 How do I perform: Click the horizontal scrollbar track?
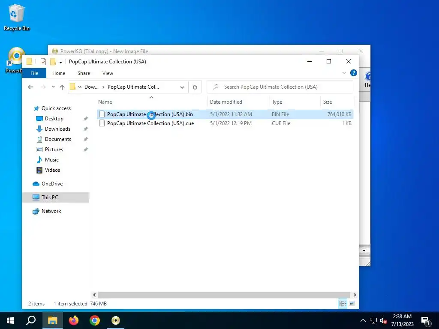pos(224,295)
